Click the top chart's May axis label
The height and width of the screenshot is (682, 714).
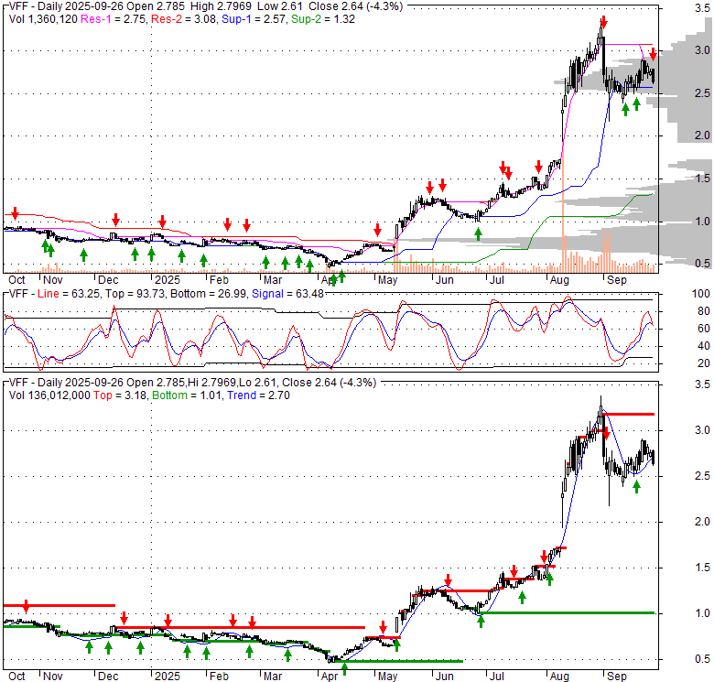(387, 280)
